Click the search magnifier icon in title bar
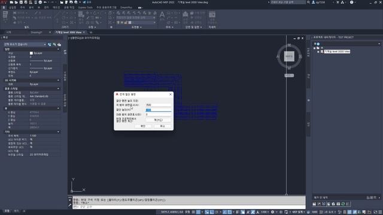This screenshot has height=215, width=383. (309, 2)
